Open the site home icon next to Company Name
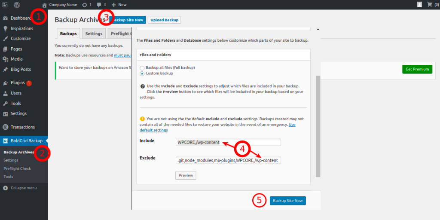This screenshot has height=220, width=440. tap(44, 5)
